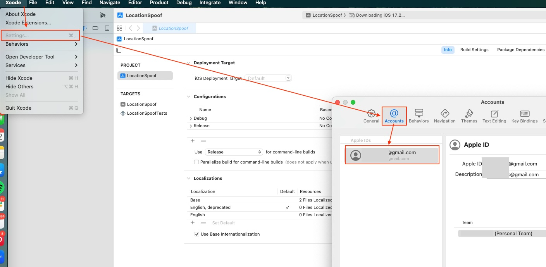Toggle the targets list sidebar icon
The height and width of the screenshot is (267, 546).
pyautogui.click(x=119, y=50)
